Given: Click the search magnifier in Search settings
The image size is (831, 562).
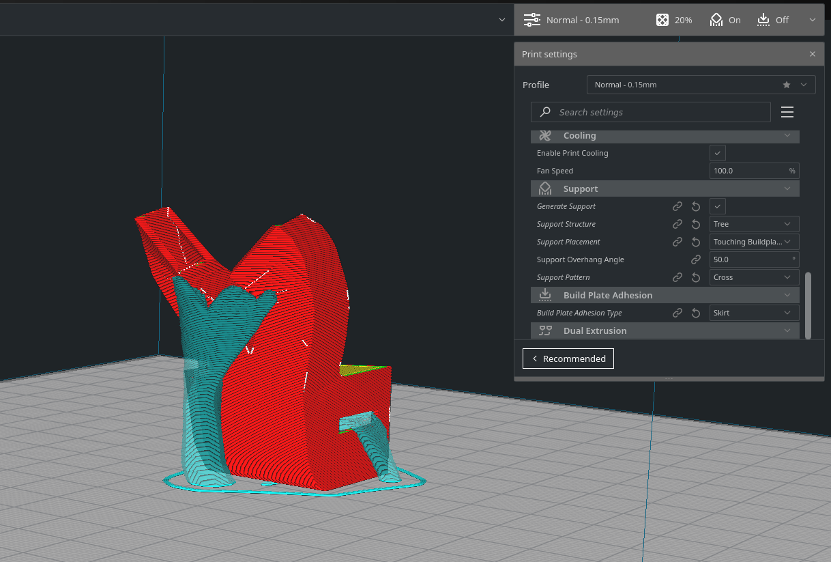Looking at the screenshot, I should click(x=544, y=112).
